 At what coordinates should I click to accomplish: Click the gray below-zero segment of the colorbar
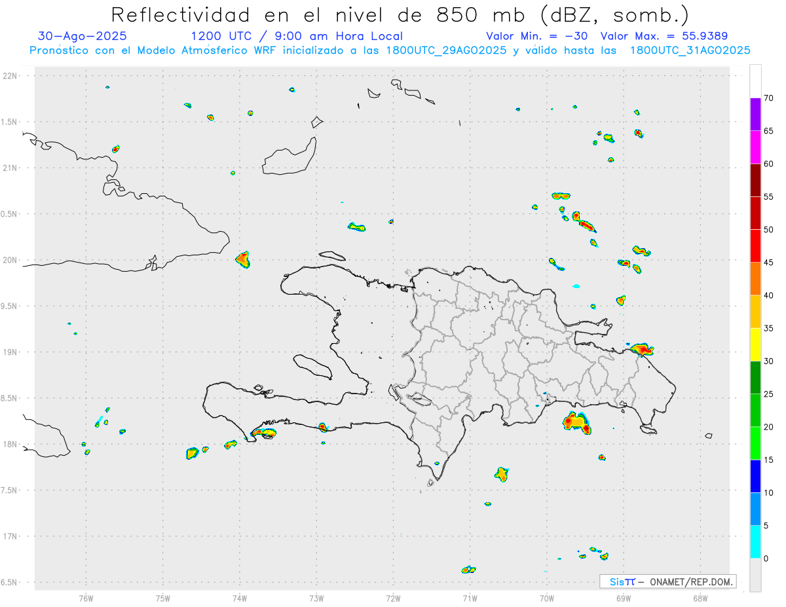point(755,575)
